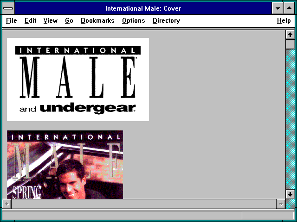This screenshot has width=297, height=222.
Task: Click the status bar progress field
Action: pos(268,216)
